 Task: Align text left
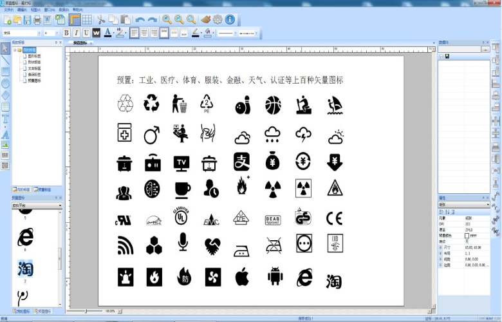click(134, 33)
